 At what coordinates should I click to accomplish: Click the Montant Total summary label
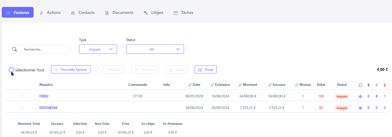point(29,124)
